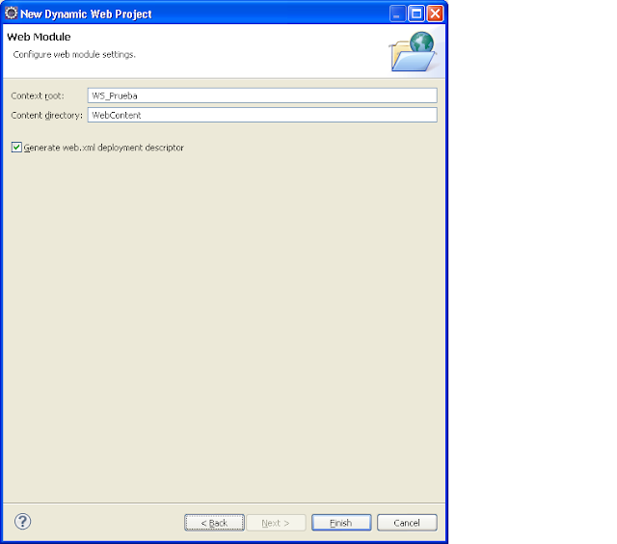617x544 pixels.
Task: Open the help question mark icon
Action: (22, 522)
